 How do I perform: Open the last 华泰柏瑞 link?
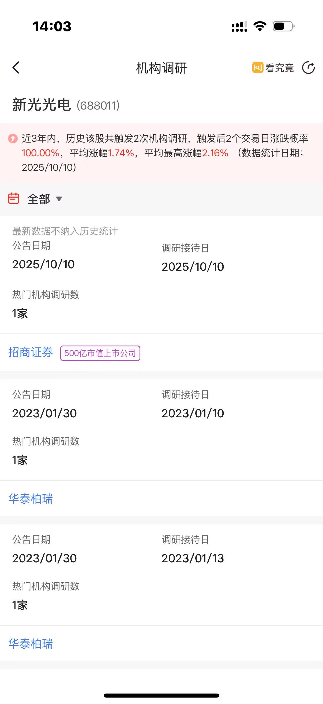31,644
